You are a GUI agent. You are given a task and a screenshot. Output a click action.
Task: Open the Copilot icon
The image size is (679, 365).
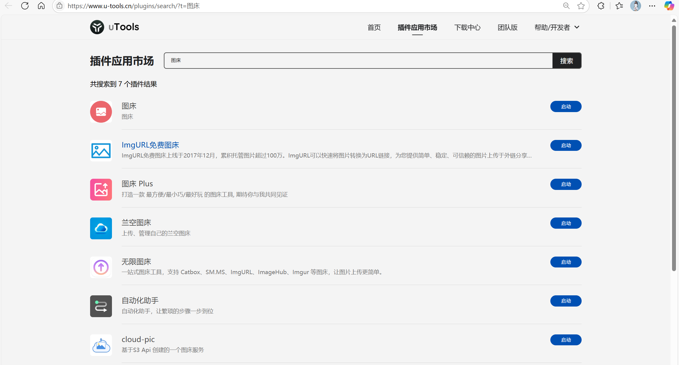tap(669, 6)
